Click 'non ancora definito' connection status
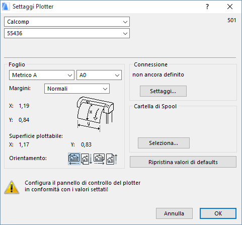Image resolution: width=242 pixels, height=225 pixels. [x=158, y=74]
